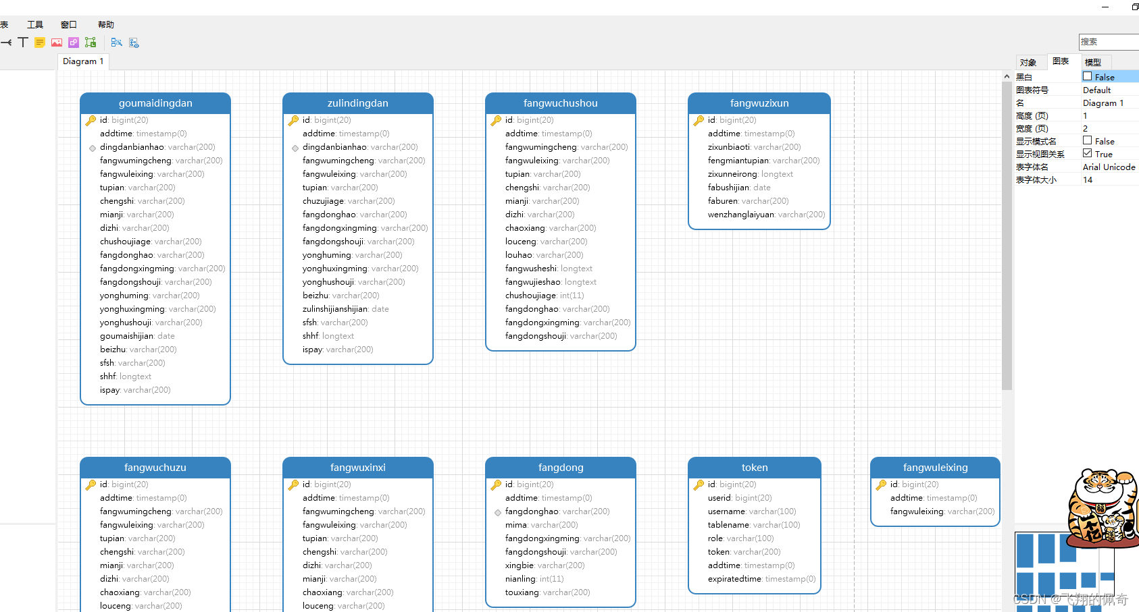The height and width of the screenshot is (612, 1139).
Task: Uncheck the 显示视图关系 checkbox
Action: (1087, 153)
